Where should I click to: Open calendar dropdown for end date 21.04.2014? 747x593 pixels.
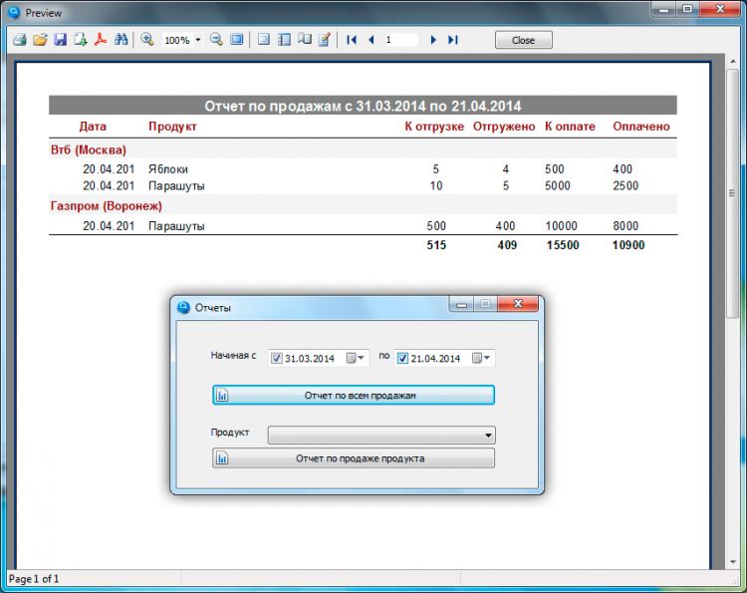[481, 358]
